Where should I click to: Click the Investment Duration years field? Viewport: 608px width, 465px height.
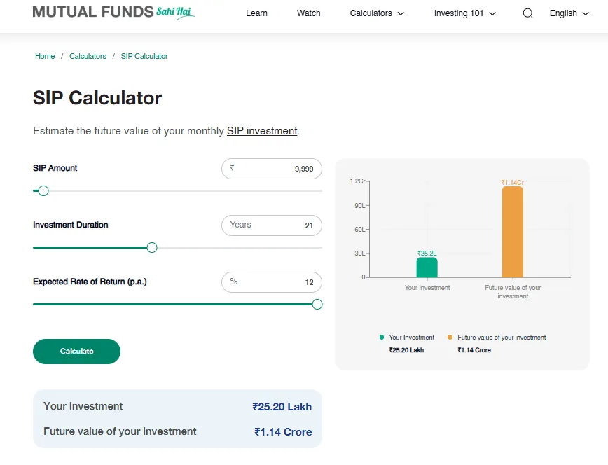[x=272, y=225]
